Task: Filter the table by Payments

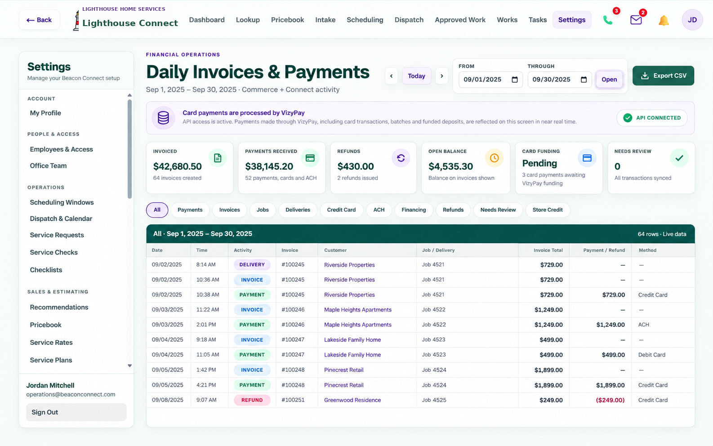Action: (190, 210)
